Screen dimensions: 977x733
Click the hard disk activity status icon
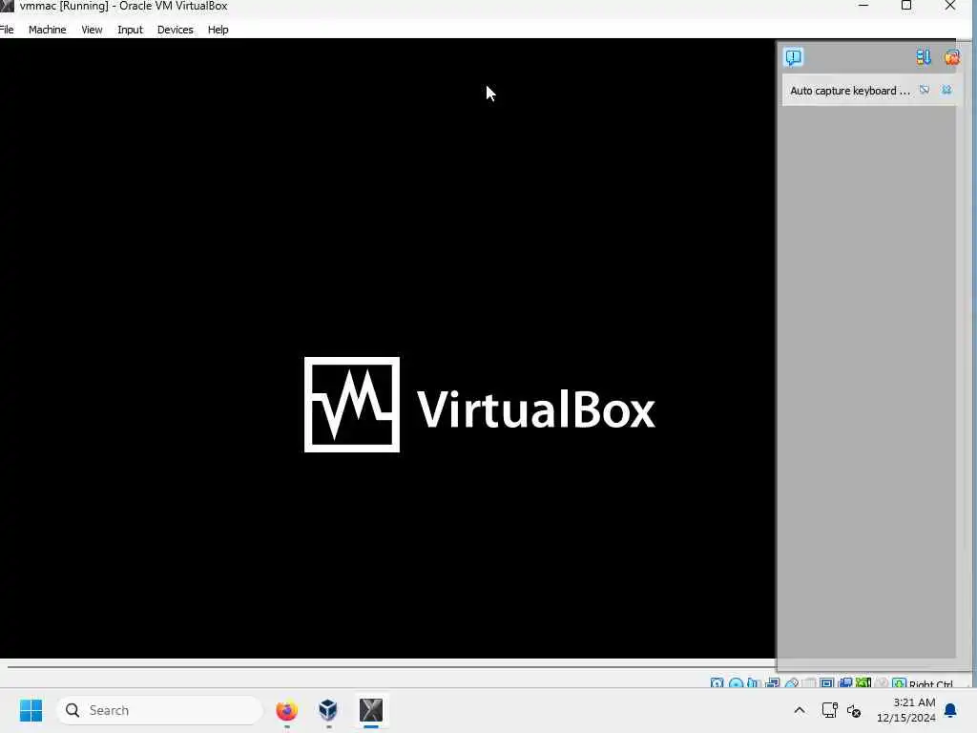717,683
